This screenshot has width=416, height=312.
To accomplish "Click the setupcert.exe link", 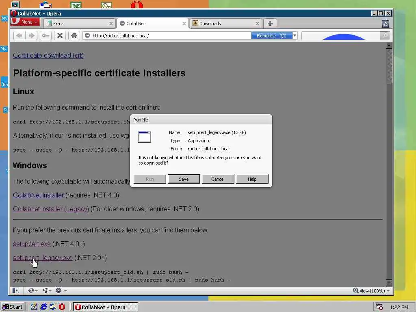I will (32, 244).
